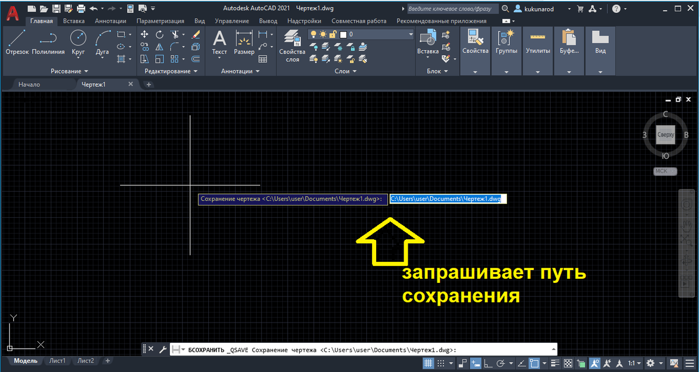Click the white layer color swatch
This screenshot has height=372, width=700.
pos(343,35)
